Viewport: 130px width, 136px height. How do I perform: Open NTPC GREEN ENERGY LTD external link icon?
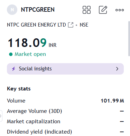coord(71,25)
